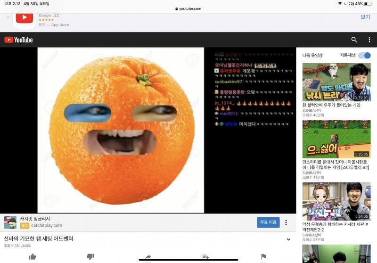Tap the Wi-Fi icon in status bar
Viewport: 377px width, 263px height.
pyautogui.click(x=340, y=4)
